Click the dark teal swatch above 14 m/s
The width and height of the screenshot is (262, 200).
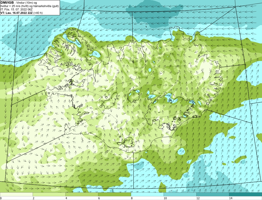(246, 194)
